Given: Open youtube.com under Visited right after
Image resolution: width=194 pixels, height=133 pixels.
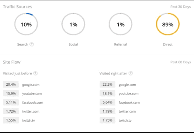Looking at the screenshot, I should point(129,94).
